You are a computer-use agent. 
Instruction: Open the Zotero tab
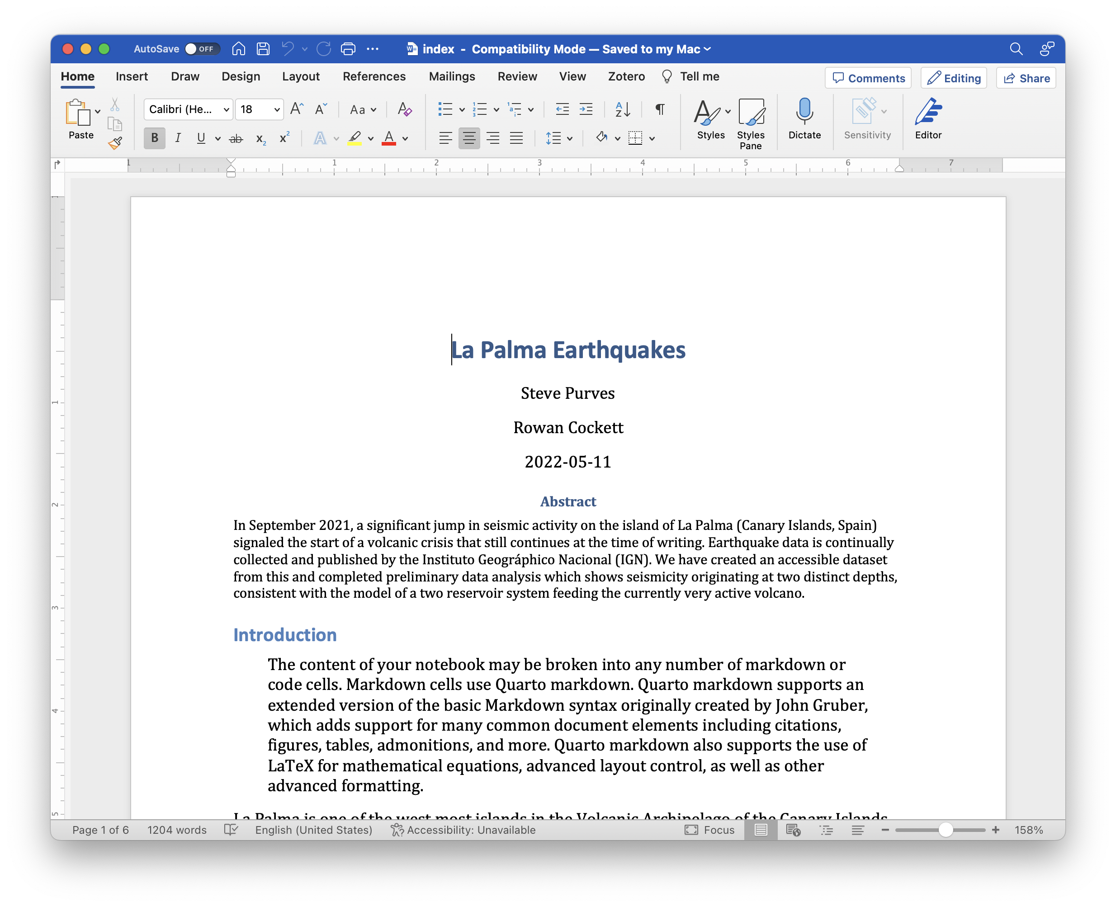626,76
